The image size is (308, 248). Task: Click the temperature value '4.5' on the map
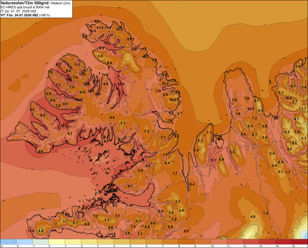click(287, 132)
